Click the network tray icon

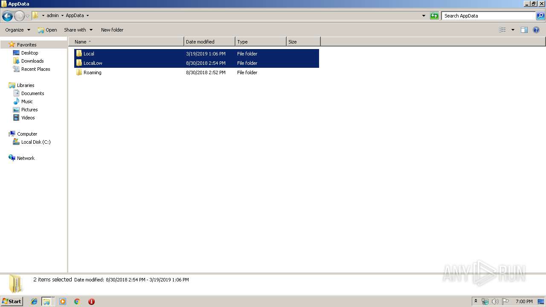point(485,301)
